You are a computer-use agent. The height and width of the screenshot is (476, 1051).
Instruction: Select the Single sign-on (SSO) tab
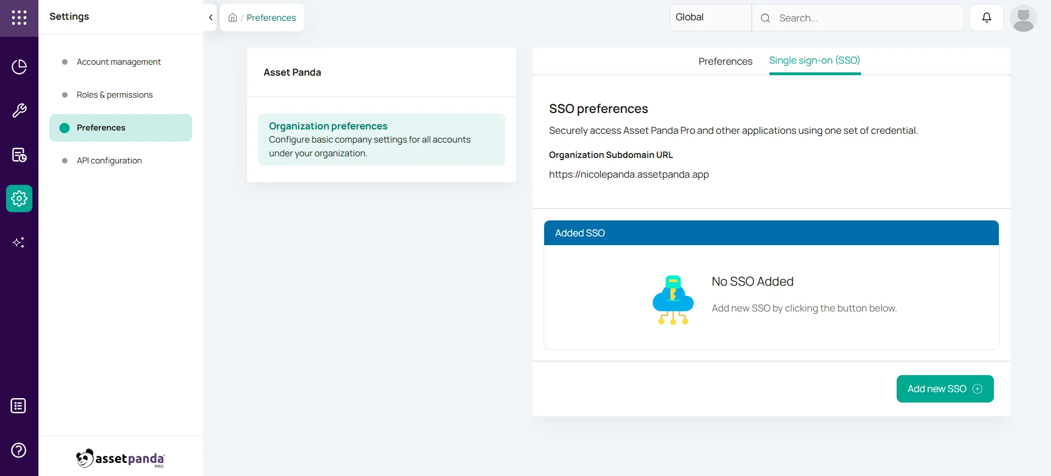(814, 61)
